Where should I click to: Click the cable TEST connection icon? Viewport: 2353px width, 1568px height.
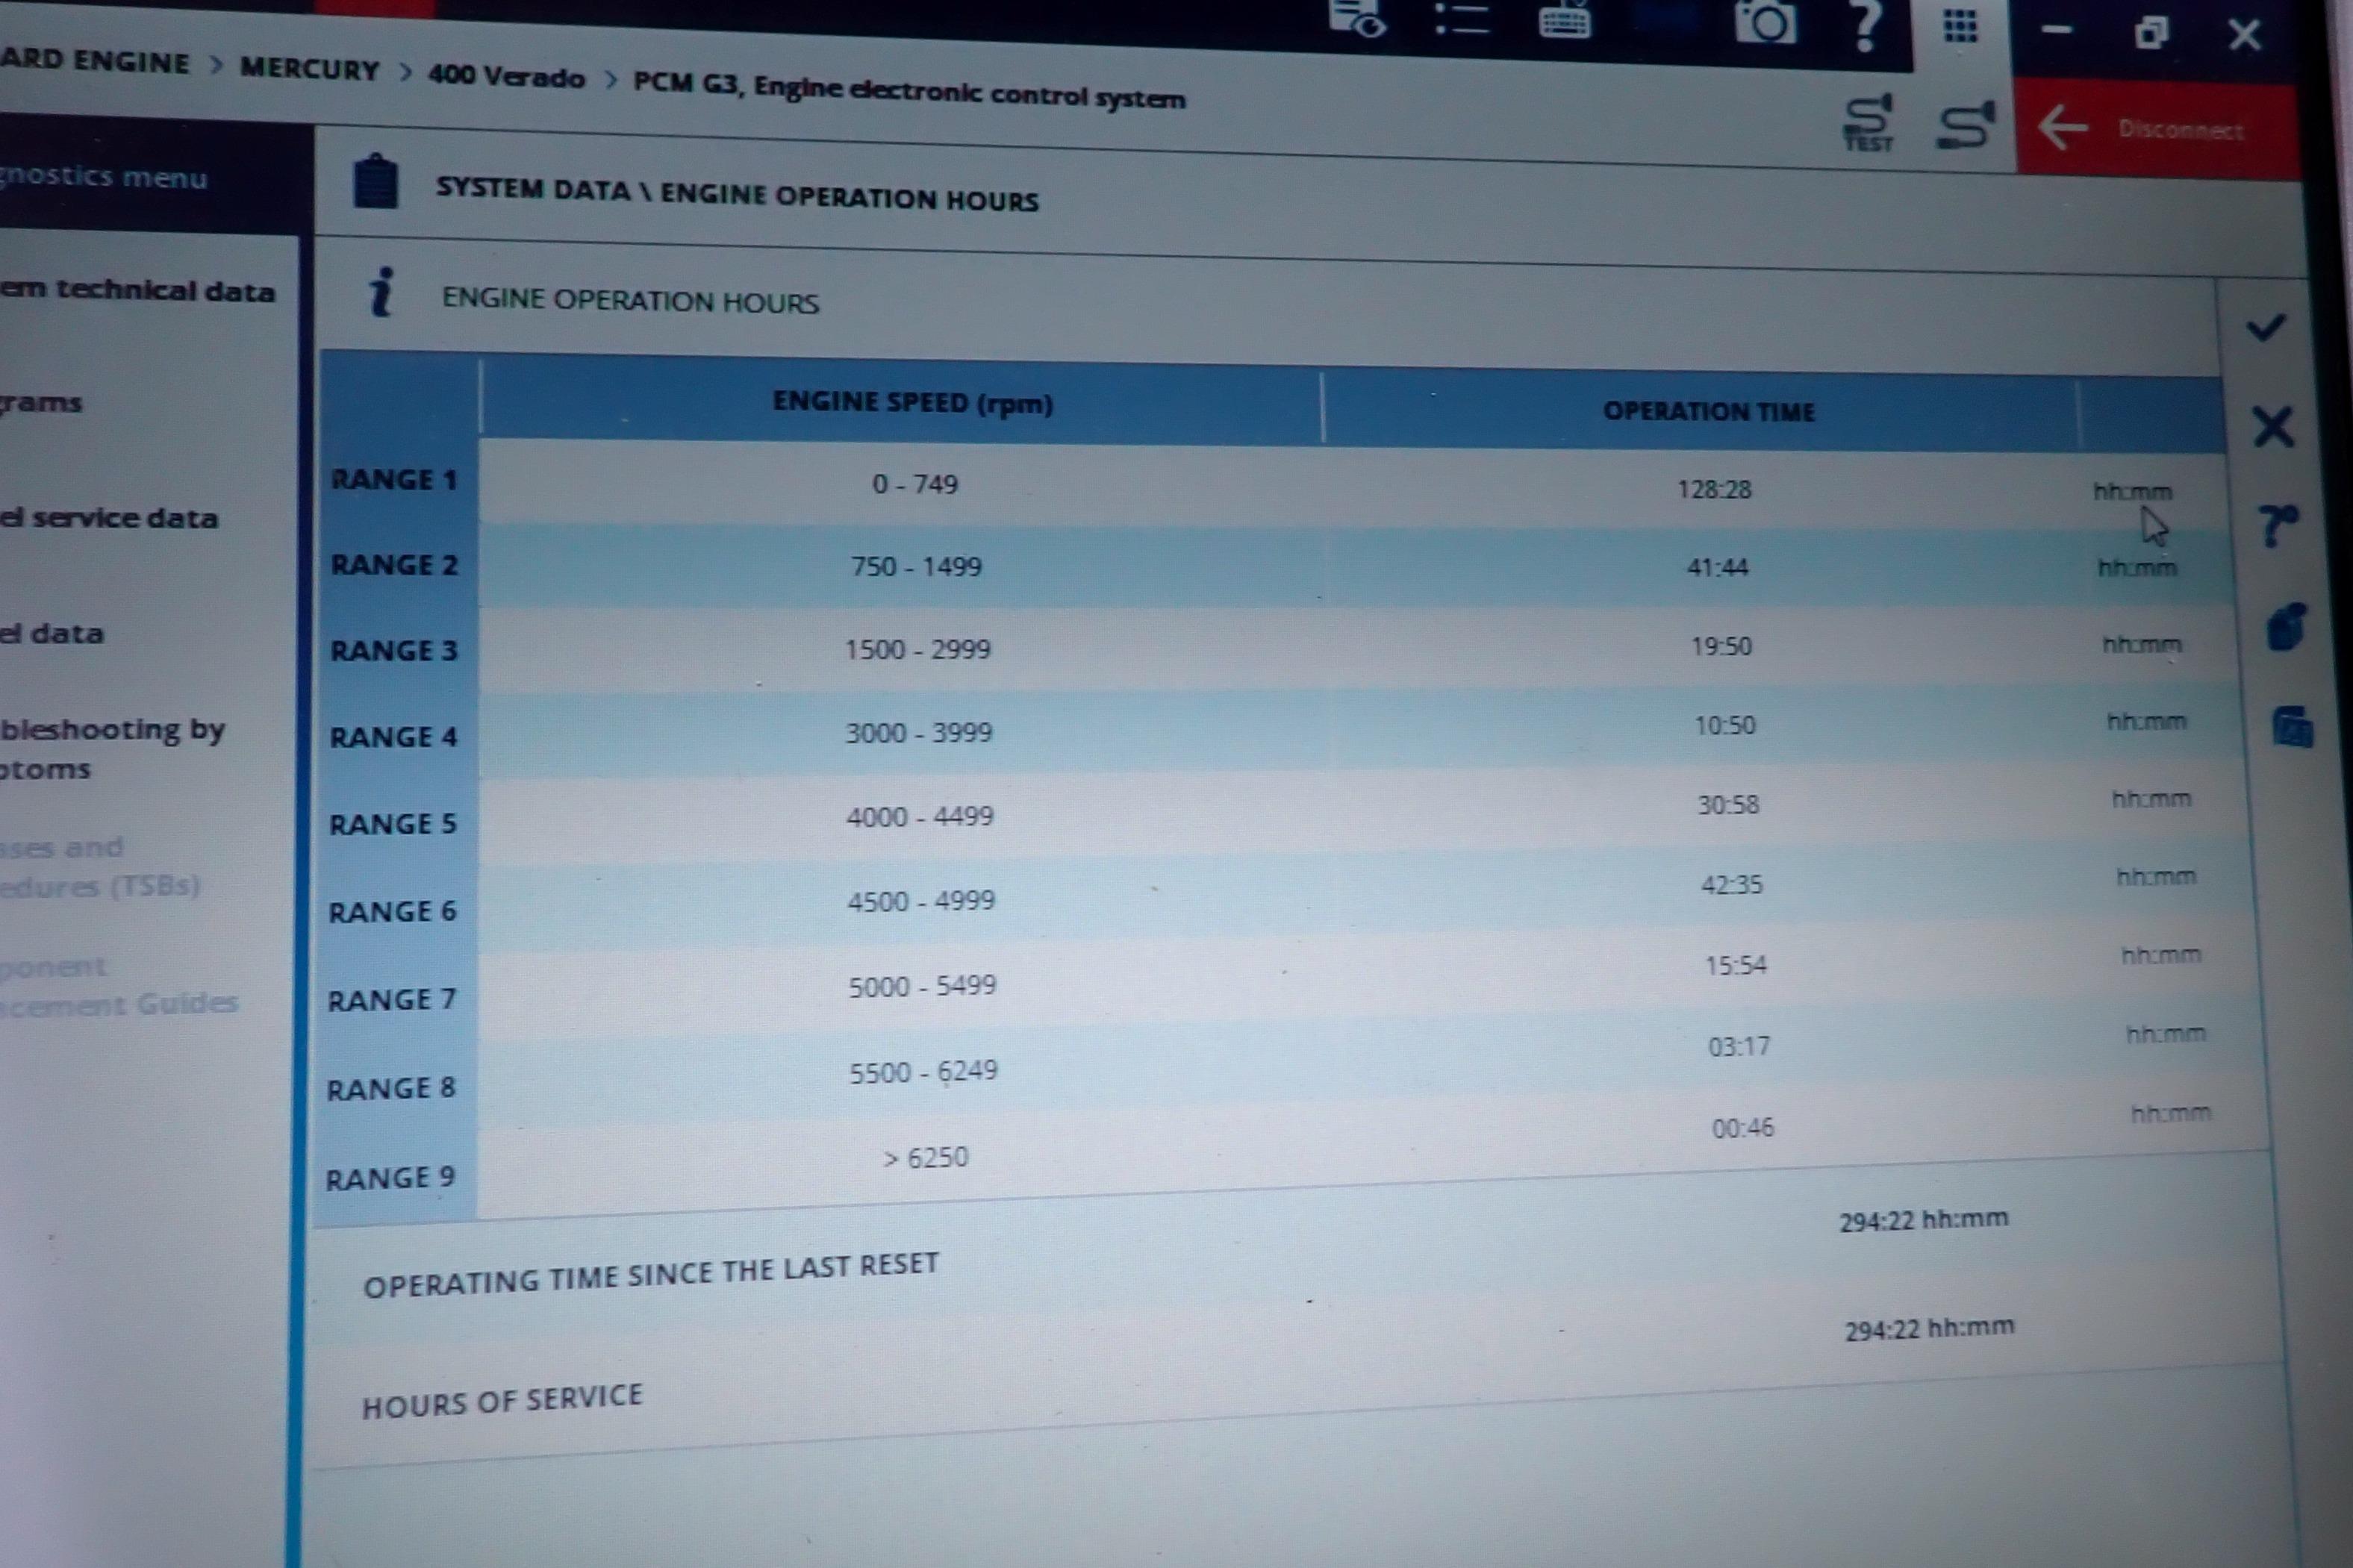coord(1868,123)
